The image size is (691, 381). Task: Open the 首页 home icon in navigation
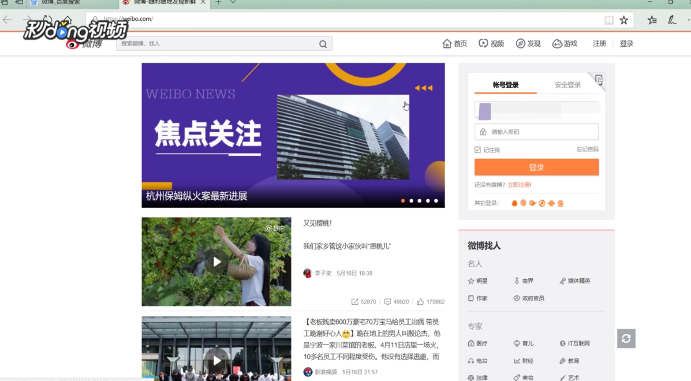(x=447, y=43)
